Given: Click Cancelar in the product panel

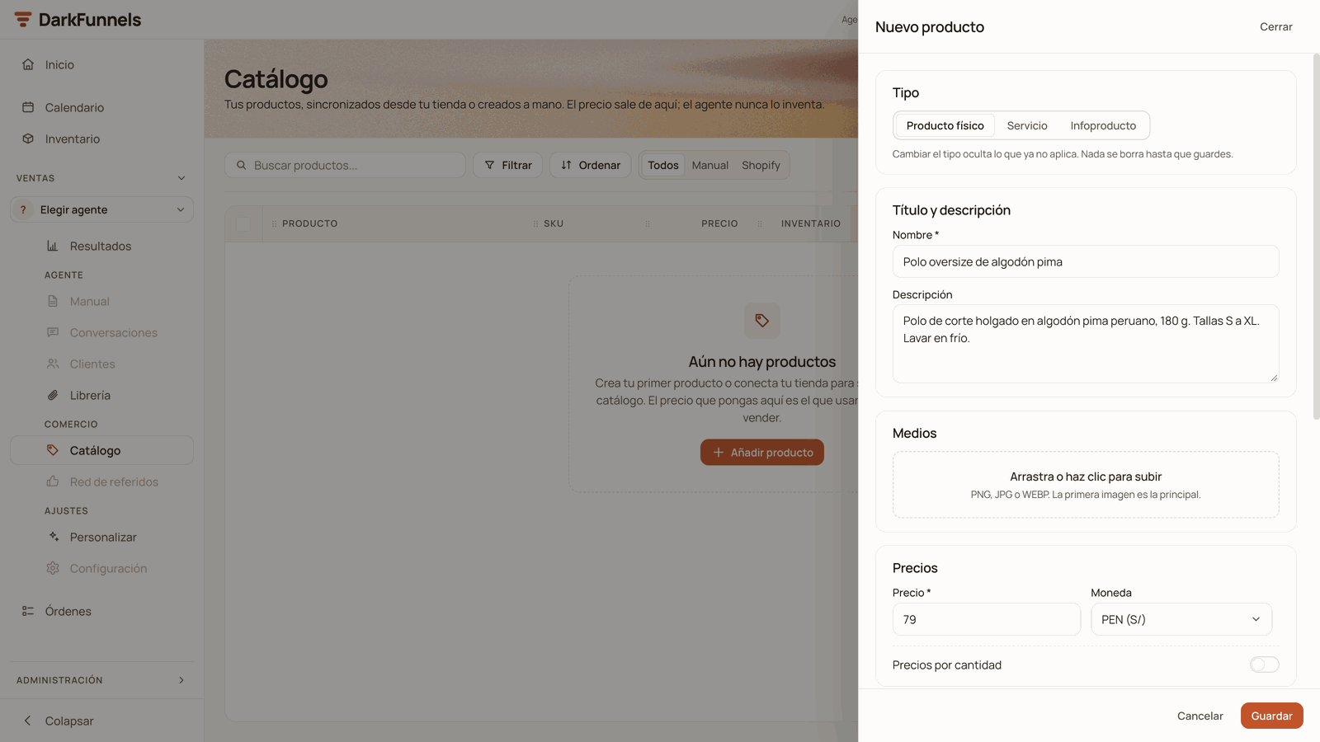Looking at the screenshot, I should (x=1200, y=716).
